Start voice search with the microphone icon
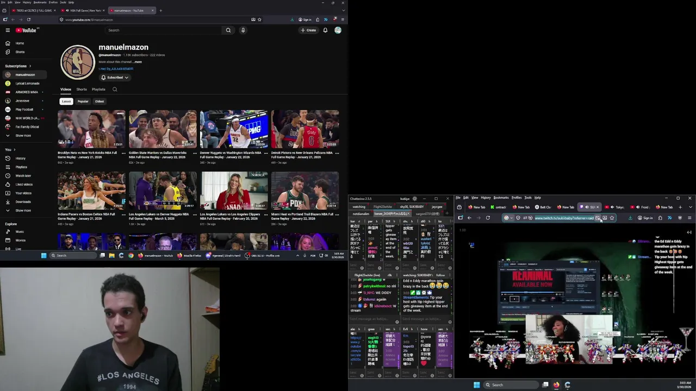This screenshot has height=391, width=696. point(243,30)
